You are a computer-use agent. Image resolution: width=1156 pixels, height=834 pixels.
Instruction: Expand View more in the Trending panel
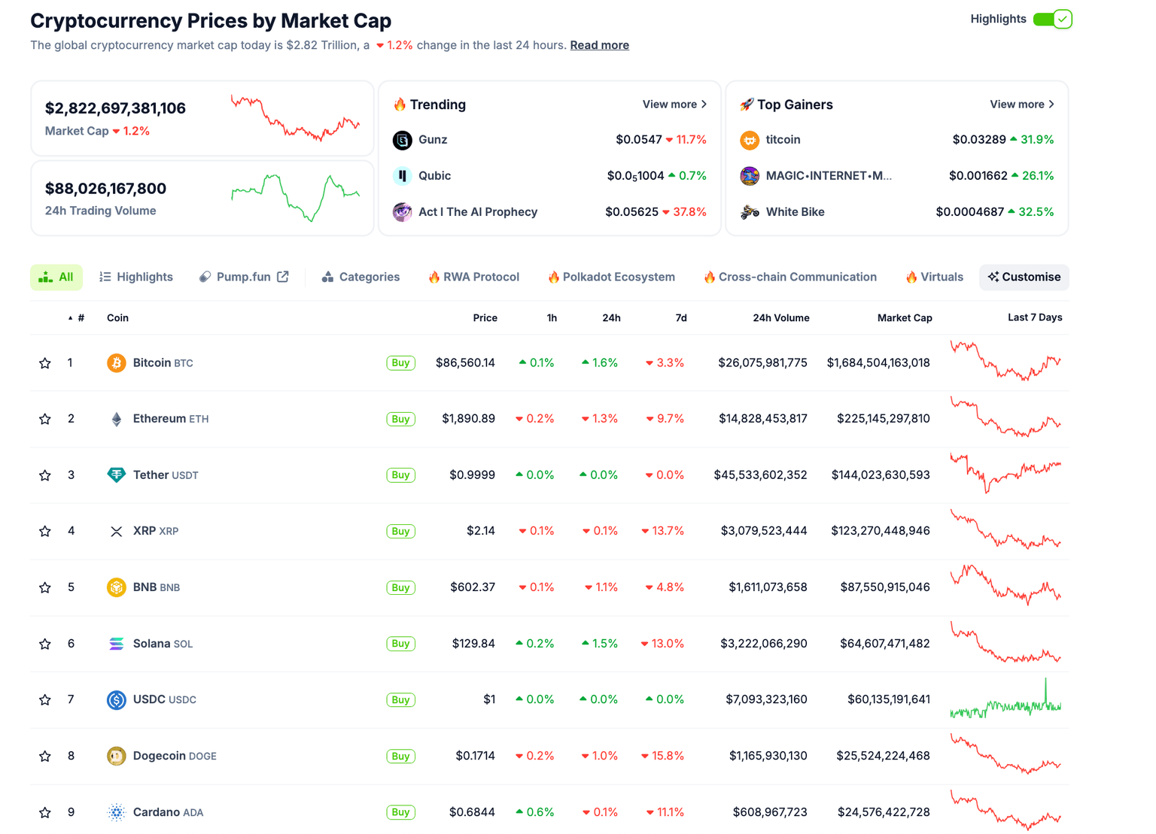click(674, 105)
